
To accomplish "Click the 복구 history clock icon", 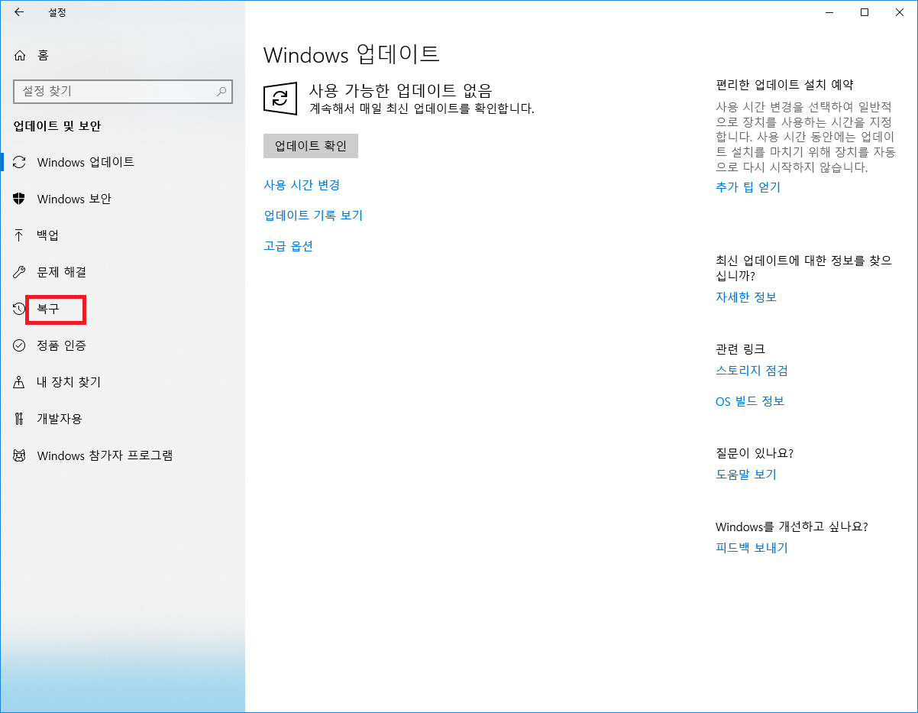I will pos(20,309).
